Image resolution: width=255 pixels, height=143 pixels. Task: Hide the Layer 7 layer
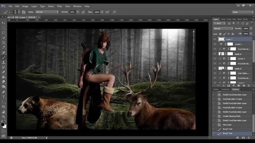(x=215, y=39)
